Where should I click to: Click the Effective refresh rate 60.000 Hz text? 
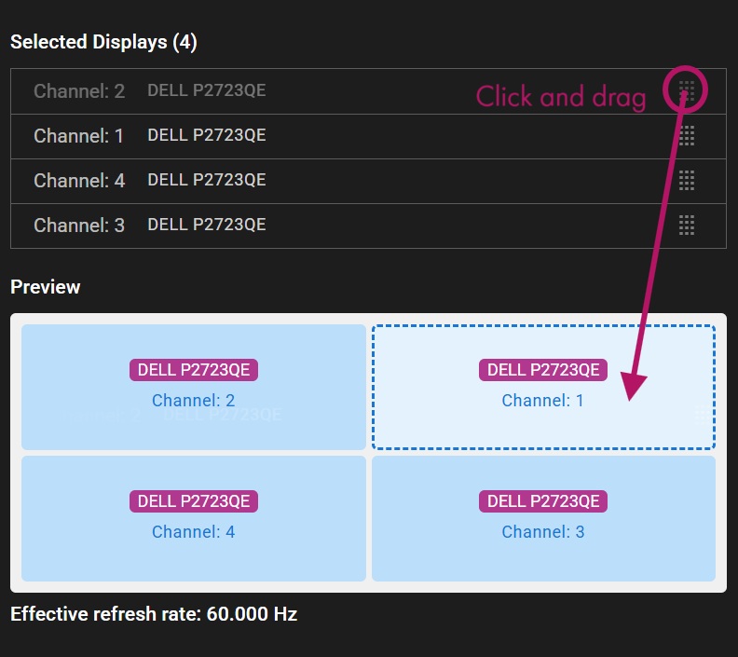(x=154, y=613)
